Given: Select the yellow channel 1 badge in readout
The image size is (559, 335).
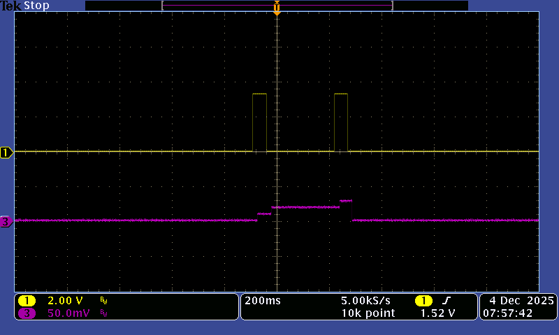Looking at the screenshot, I should [27, 301].
